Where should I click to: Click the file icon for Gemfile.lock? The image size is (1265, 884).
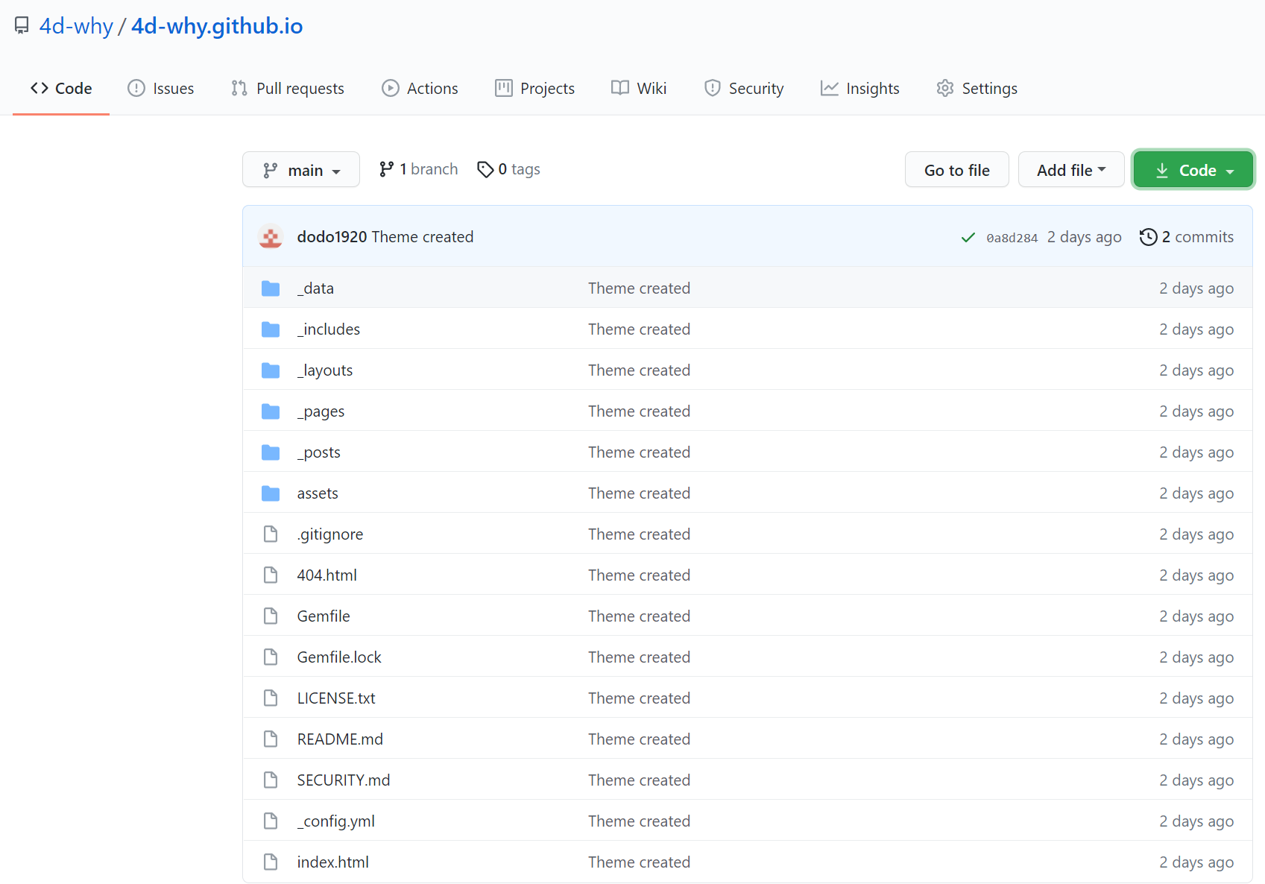coord(271,657)
